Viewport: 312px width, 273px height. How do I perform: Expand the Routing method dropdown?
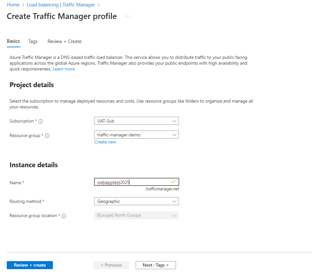pyautogui.click(x=136, y=201)
